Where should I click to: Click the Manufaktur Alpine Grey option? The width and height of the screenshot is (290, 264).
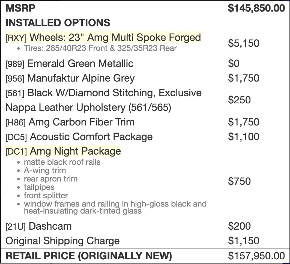click(x=81, y=78)
